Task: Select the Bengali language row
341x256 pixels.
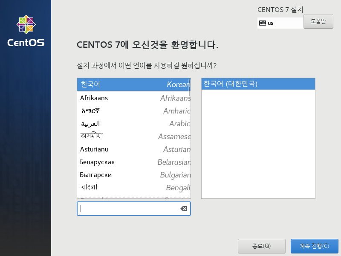Action: [x=134, y=188]
